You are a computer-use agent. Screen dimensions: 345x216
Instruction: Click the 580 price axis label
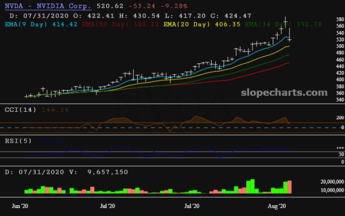[340, 19]
